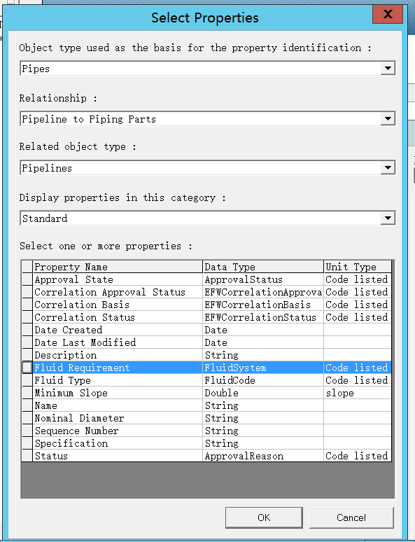
Task: Click the grid's top-left select-all corner cell
Action: point(27,267)
